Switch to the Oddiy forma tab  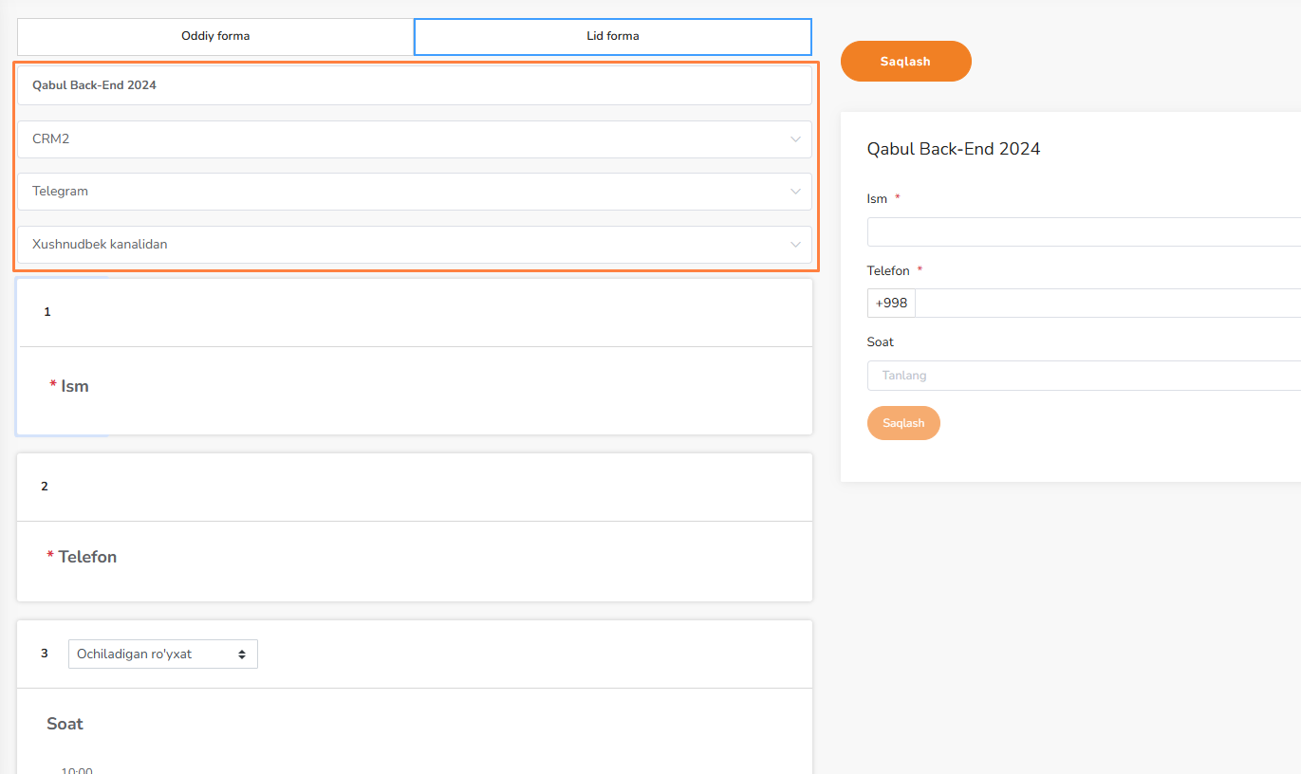215,37
